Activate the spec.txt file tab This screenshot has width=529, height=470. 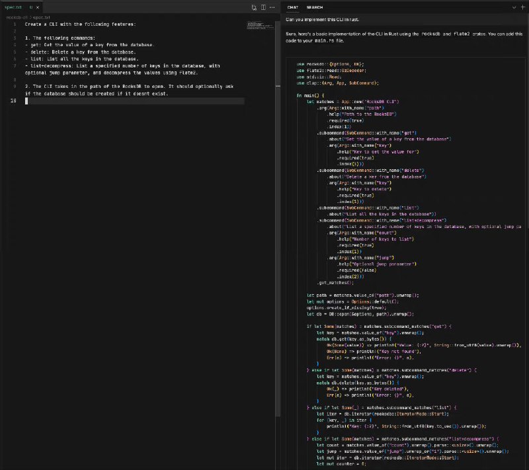pyautogui.click(x=14, y=7)
